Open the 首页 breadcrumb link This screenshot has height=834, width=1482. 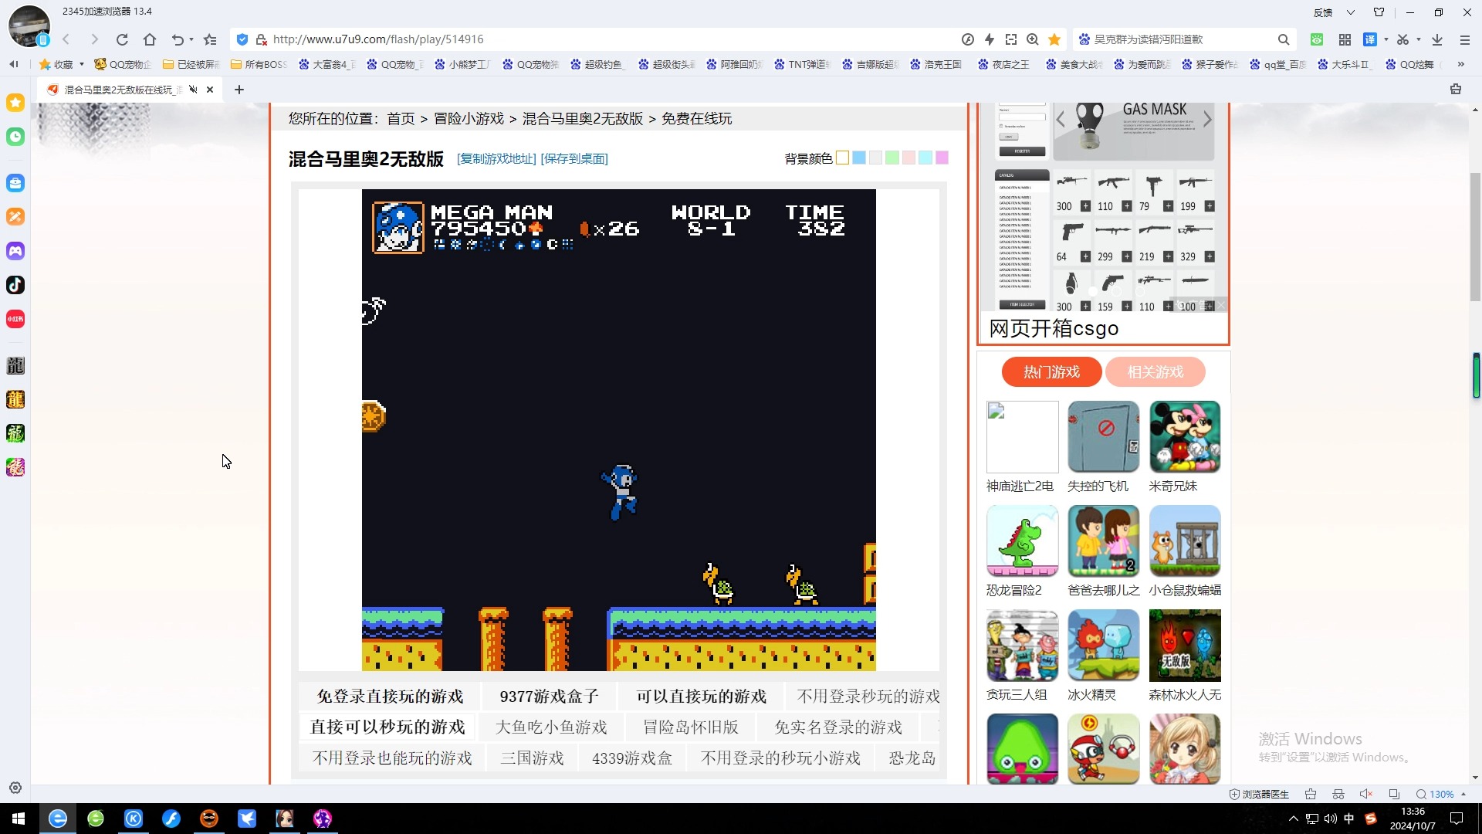(401, 118)
